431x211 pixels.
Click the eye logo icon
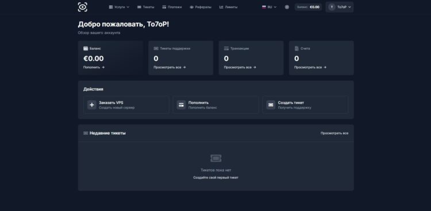(x=82, y=7)
